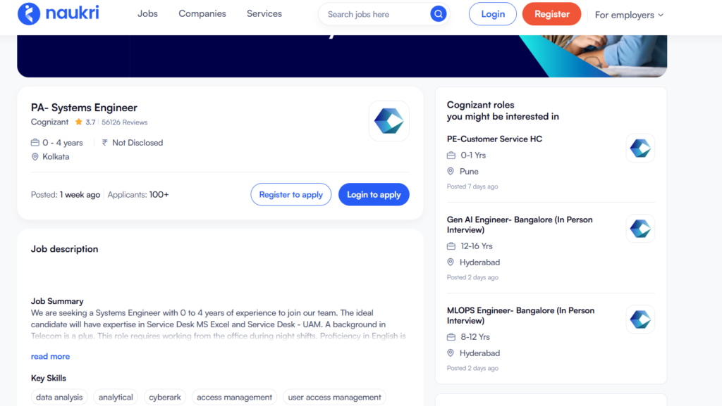The width and height of the screenshot is (722, 406).
Task: Click the top promotional banner image
Action: pyautogui.click(x=342, y=56)
